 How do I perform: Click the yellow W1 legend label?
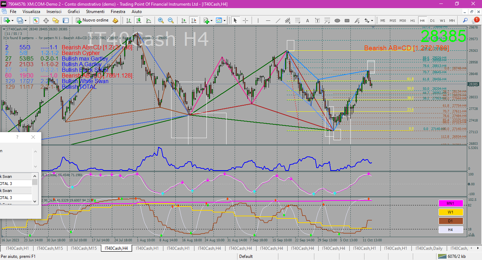(451, 212)
